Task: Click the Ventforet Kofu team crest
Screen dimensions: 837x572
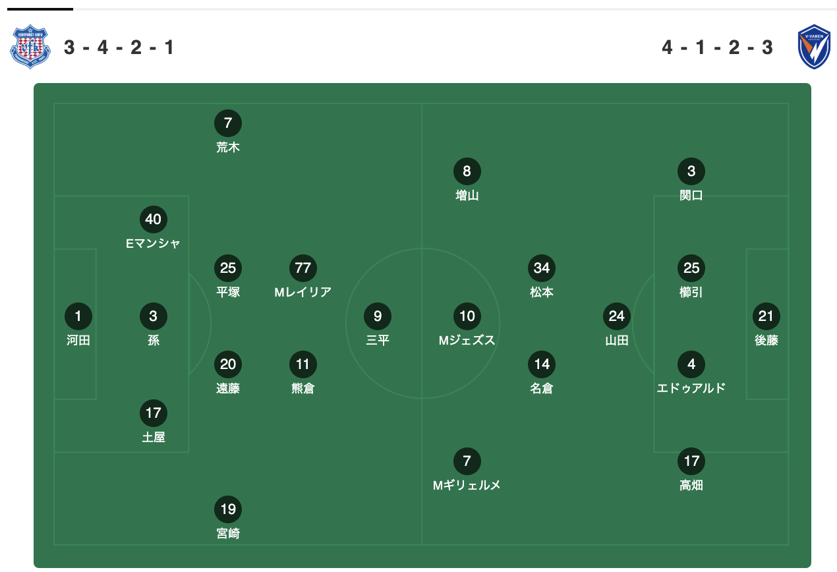Action: tap(30, 47)
